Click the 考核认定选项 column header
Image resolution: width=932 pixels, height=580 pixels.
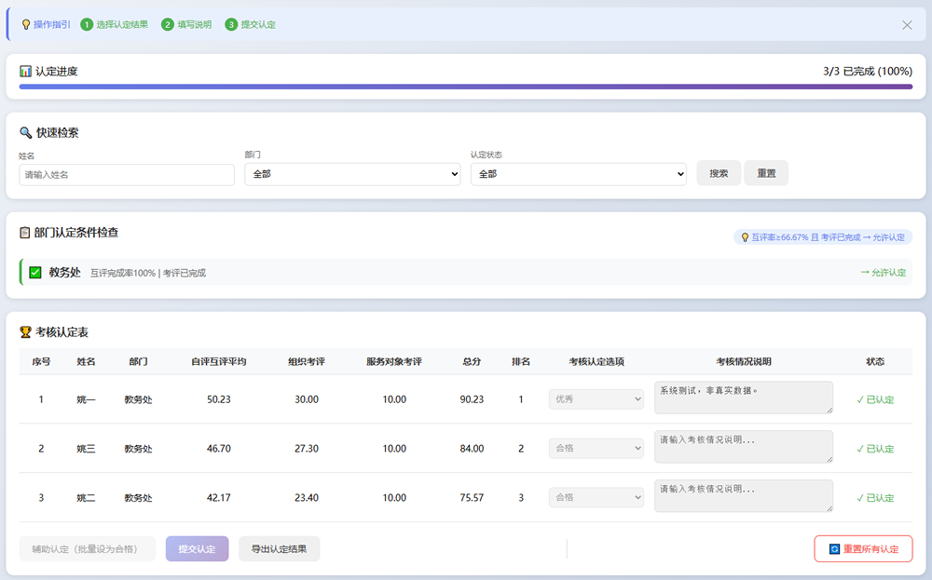596,361
